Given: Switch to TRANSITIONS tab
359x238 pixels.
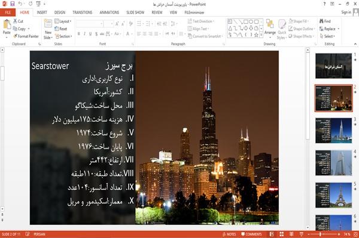Looking at the screenshot, I should (83, 13).
